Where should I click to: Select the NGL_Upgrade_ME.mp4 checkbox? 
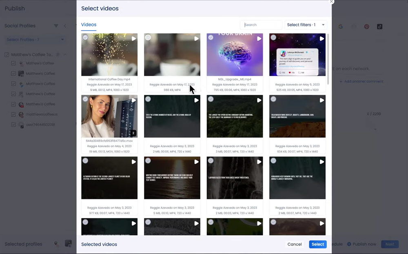211,38
